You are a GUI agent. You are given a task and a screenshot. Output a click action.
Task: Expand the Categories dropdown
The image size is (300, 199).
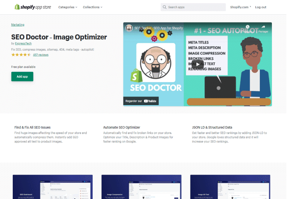pyautogui.click(x=68, y=7)
